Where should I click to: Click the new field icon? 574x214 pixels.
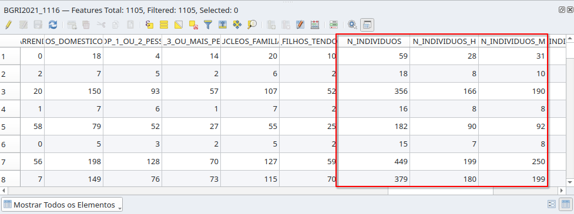pos(271,25)
